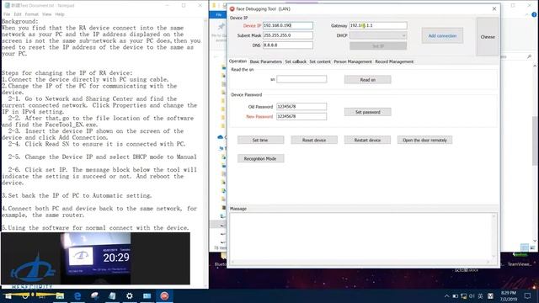This screenshot has height=303, width=539.
Task: Click the Explorer help question-mark icon
Action: (x=534, y=15)
